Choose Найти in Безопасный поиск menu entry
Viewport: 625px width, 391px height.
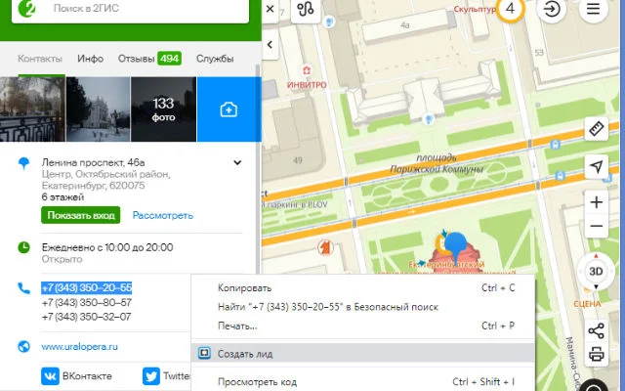[x=362, y=307]
